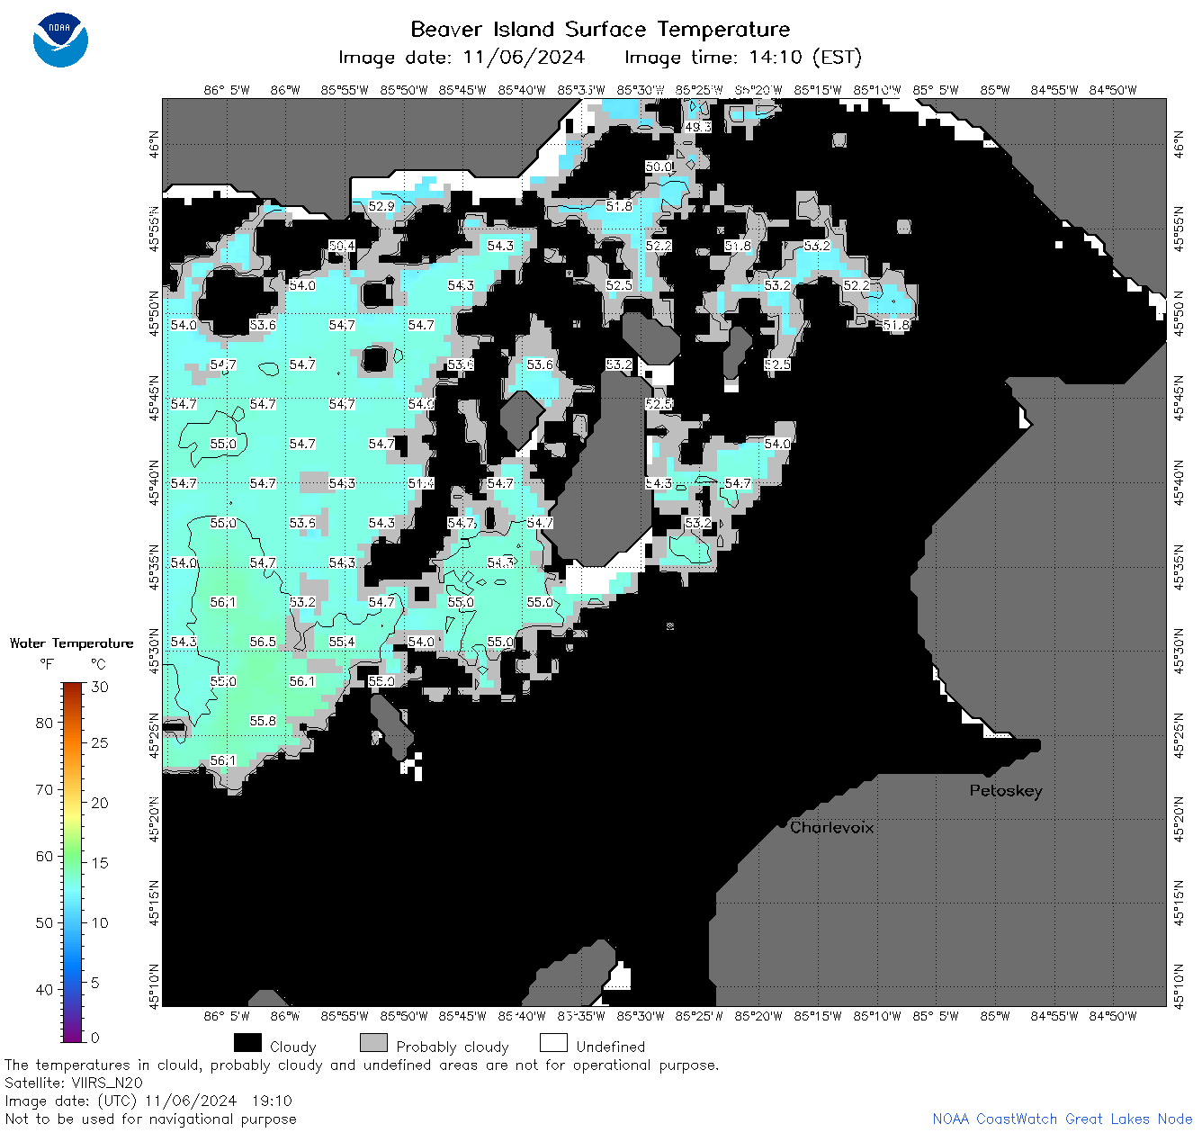Click the °C unit label of the scale
The width and height of the screenshot is (1202, 1133).
(x=98, y=665)
